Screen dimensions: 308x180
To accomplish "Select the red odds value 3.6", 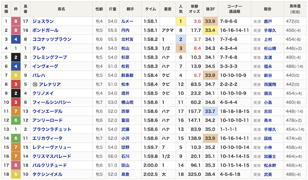I will (197, 21).
